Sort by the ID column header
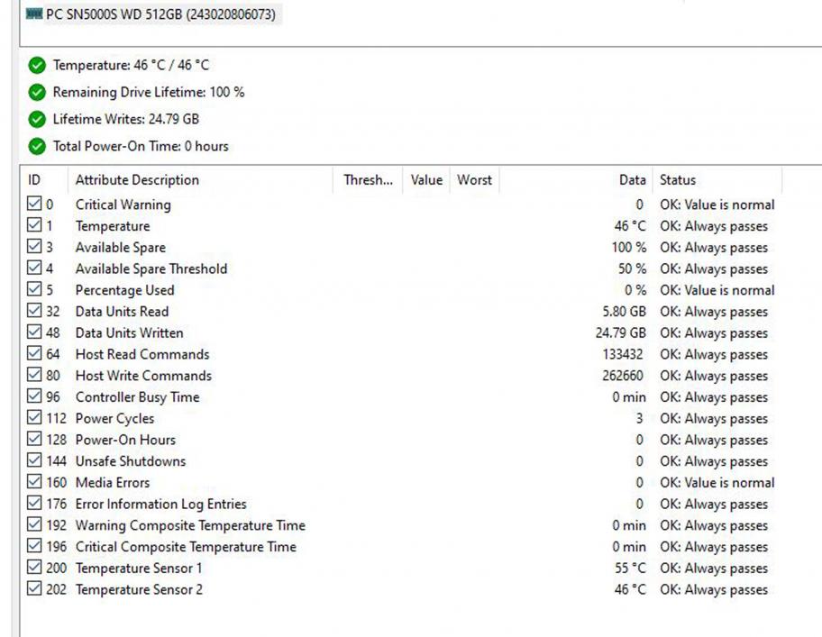The image size is (822, 637). click(x=35, y=180)
